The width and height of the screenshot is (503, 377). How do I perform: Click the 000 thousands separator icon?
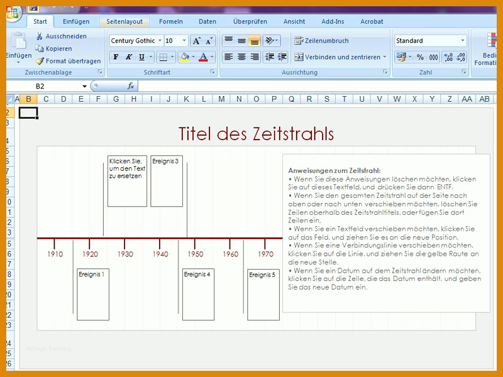click(x=433, y=57)
